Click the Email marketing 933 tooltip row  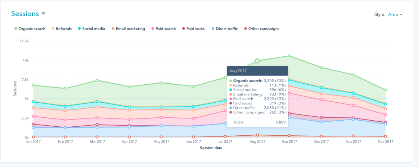tap(257, 94)
